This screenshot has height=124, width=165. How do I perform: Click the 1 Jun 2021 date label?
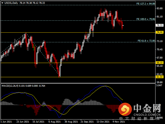6,122
